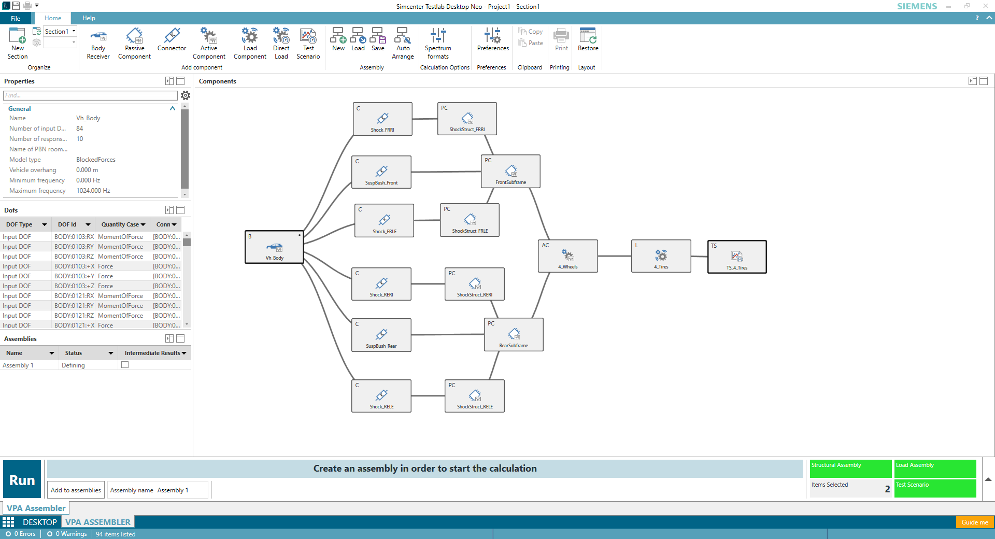This screenshot has width=995, height=539.
Task: Add a Body Receiver component
Action: tap(98, 44)
